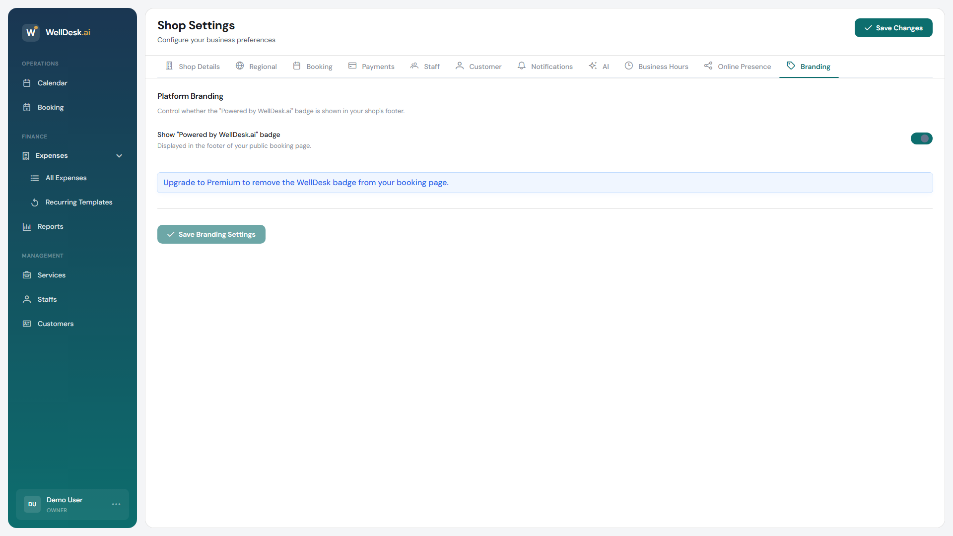The image size is (953, 536).
Task: Click Save Branding Settings button
Action: (211, 234)
